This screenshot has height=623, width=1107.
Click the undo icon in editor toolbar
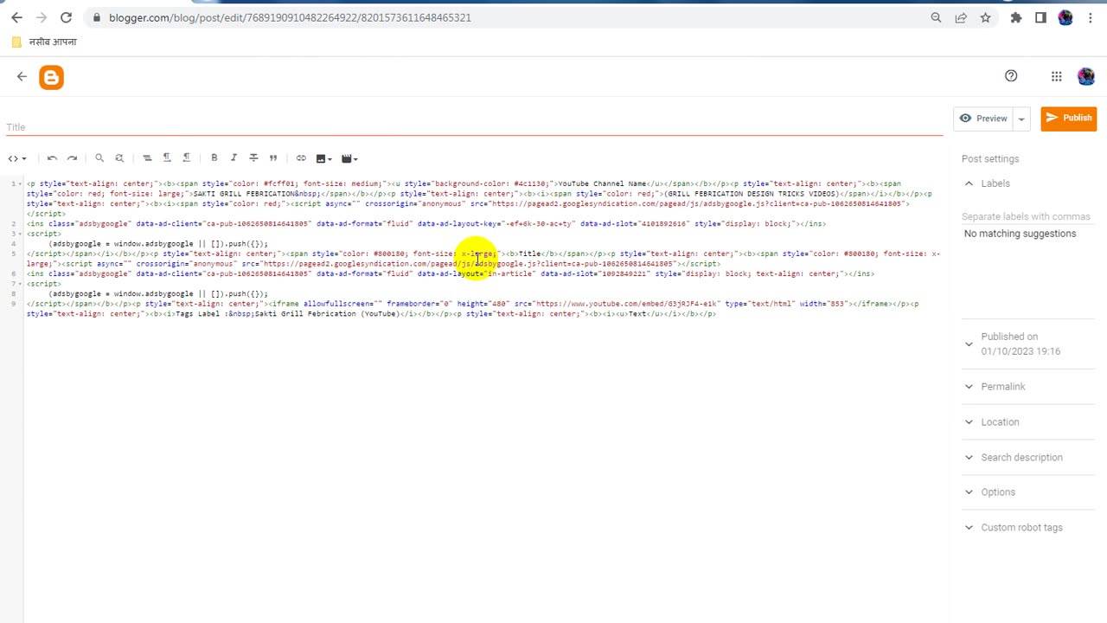click(x=52, y=158)
